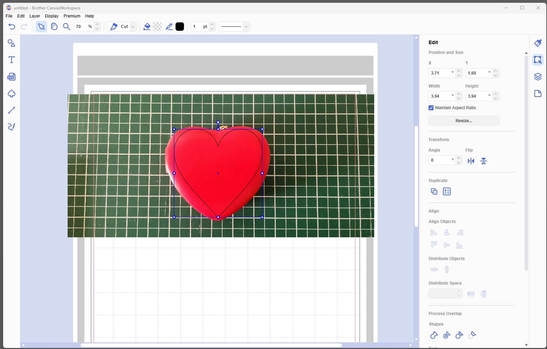Increase the X position value

[x=459, y=71]
